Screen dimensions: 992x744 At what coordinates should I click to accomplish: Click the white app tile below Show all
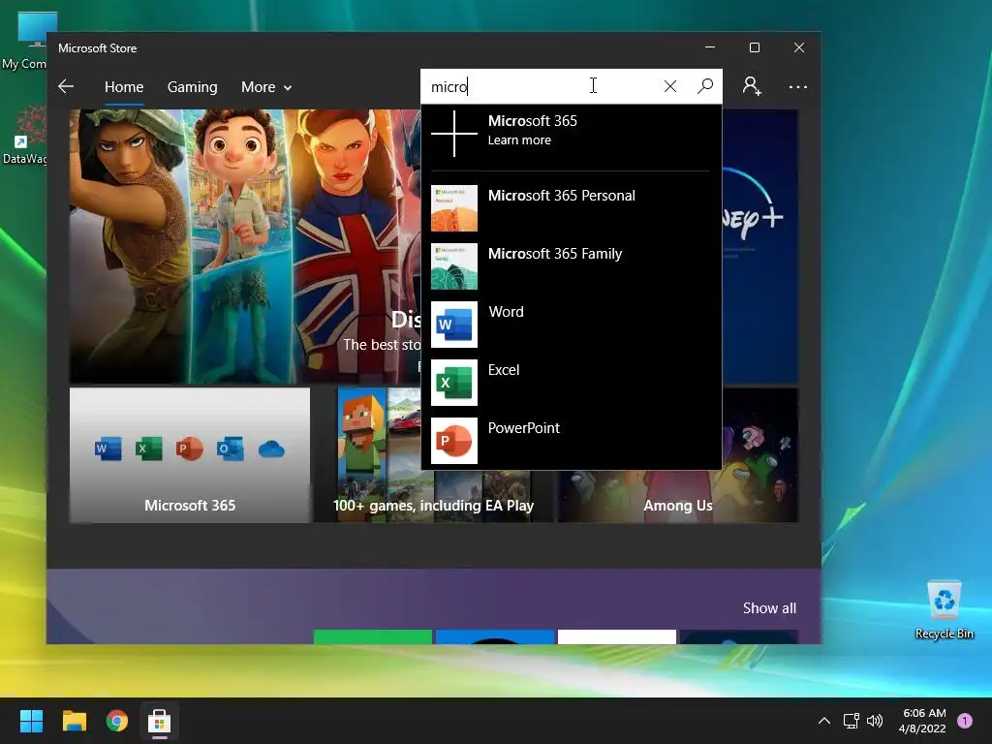click(617, 637)
